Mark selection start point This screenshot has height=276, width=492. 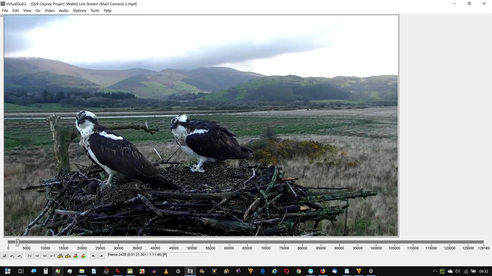pyautogui.click(x=93, y=255)
